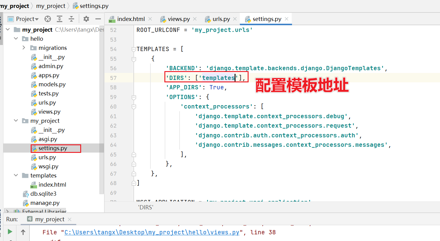The width and height of the screenshot is (440, 241).
Task: Select db.sqlite3 file in tree
Action: point(43,194)
